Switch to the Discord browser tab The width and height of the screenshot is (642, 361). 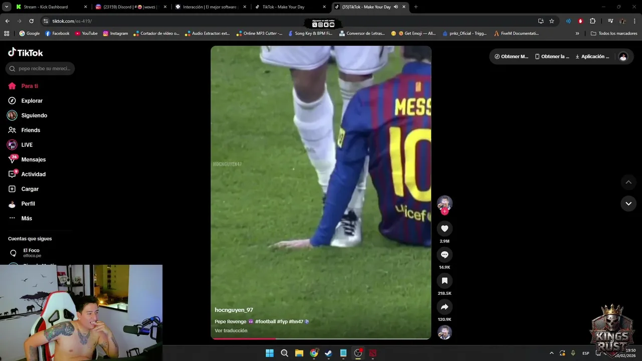pos(131,7)
